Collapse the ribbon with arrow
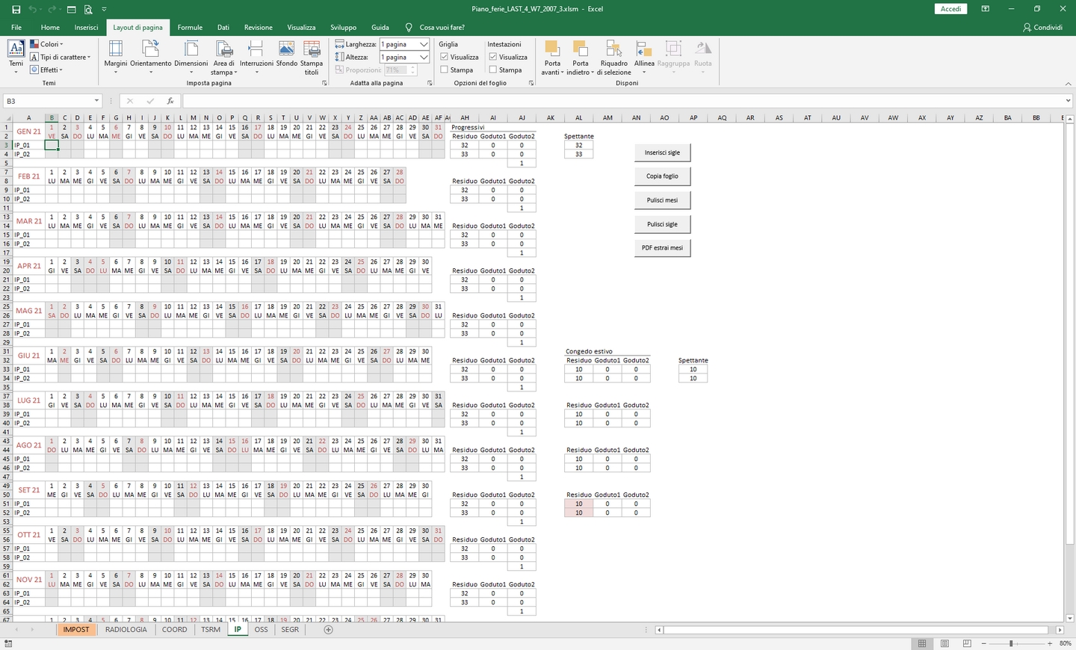 point(1068,83)
